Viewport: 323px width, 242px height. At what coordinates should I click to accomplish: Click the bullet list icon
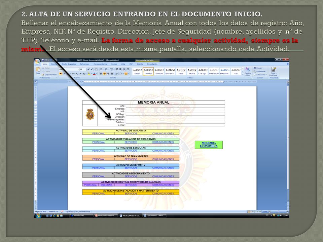[x=101, y=69]
